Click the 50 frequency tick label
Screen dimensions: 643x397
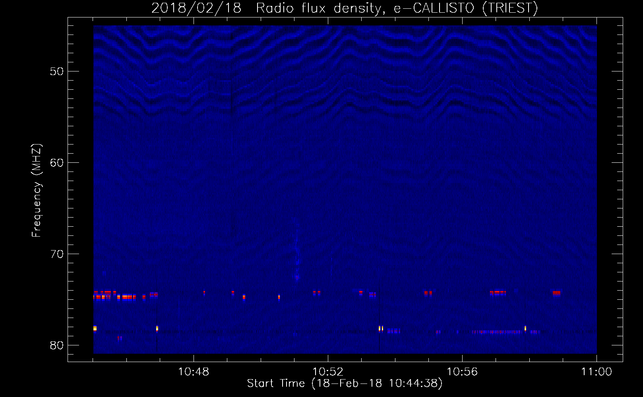(57, 71)
